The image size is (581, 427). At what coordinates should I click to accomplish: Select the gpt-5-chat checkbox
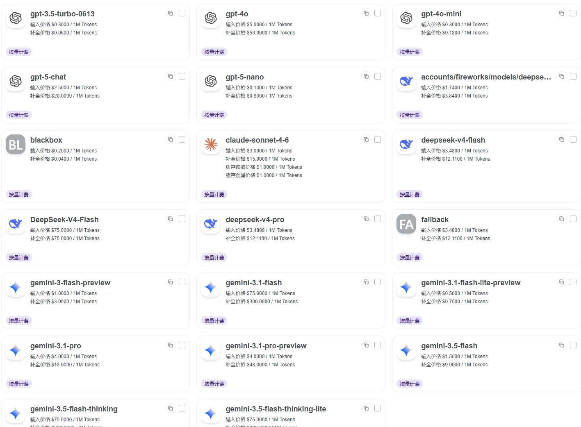click(182, 76)
